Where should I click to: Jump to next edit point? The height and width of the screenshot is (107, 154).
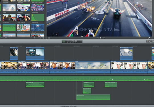click(x=104, y=38)
